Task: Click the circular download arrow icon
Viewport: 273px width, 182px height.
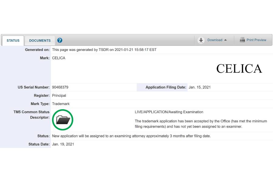Action: [201, 40]
